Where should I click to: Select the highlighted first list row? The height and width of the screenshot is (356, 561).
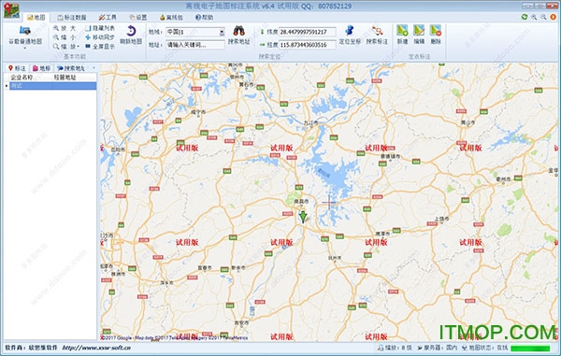click(x=52, y=86)
